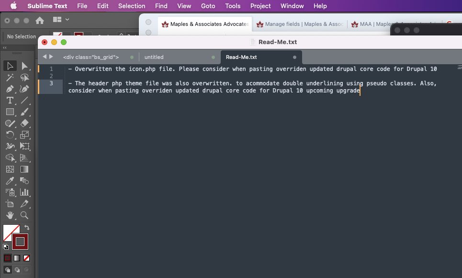Select the Eyedropper tool

tap(10, 181)
